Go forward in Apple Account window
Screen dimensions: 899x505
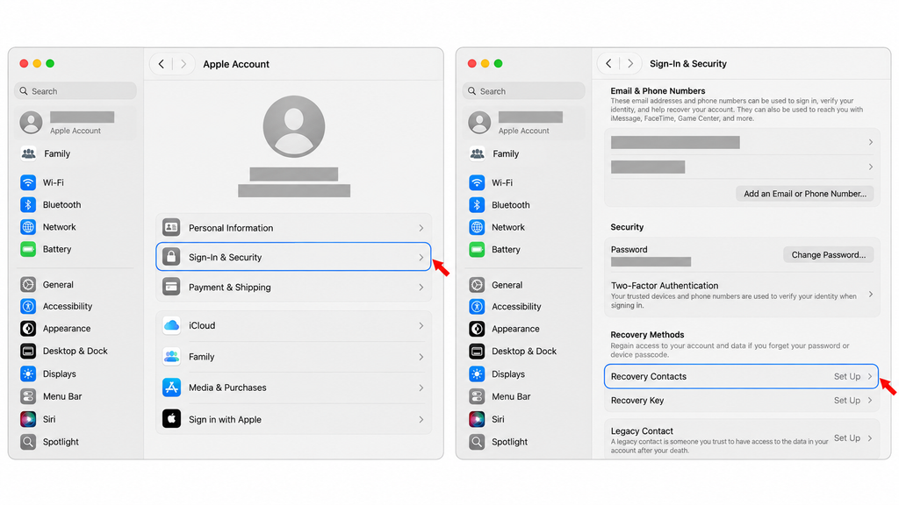pos(183,64)
